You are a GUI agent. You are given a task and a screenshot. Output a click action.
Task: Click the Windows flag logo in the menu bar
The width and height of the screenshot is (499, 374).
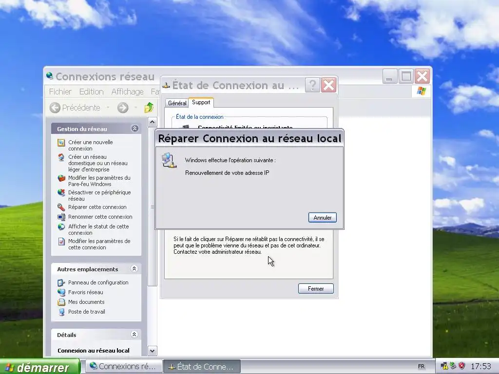422,91
